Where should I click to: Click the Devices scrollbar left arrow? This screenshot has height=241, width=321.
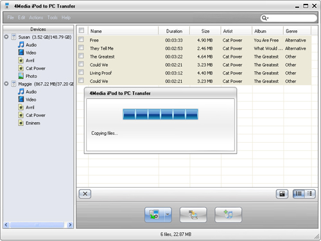pyautogui.click(x=6, y=225)
